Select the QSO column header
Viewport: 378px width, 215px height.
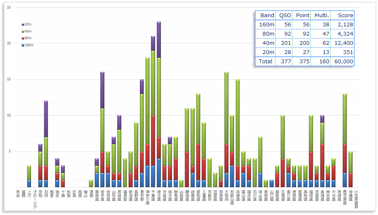[285, 15]
